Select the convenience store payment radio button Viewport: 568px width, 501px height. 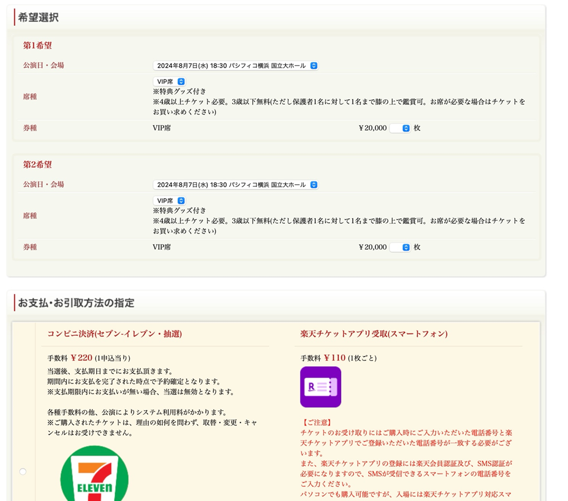tap(23, 471)
